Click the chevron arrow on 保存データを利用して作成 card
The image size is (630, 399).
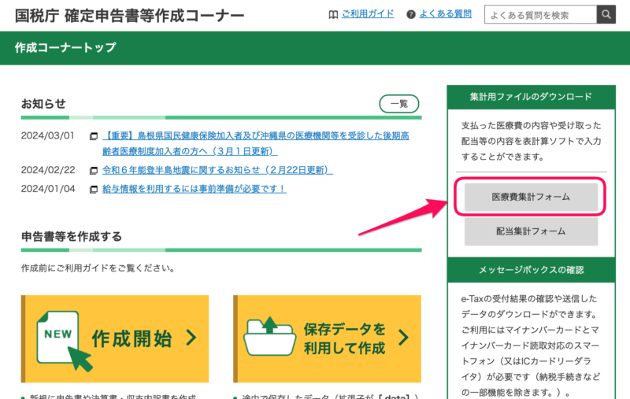pos(403,338)
